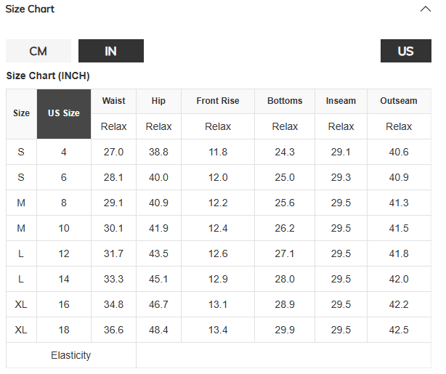Viewport: 446px width, 374px height.
Task: Select the US Size column header
Action: pos(64,114)
